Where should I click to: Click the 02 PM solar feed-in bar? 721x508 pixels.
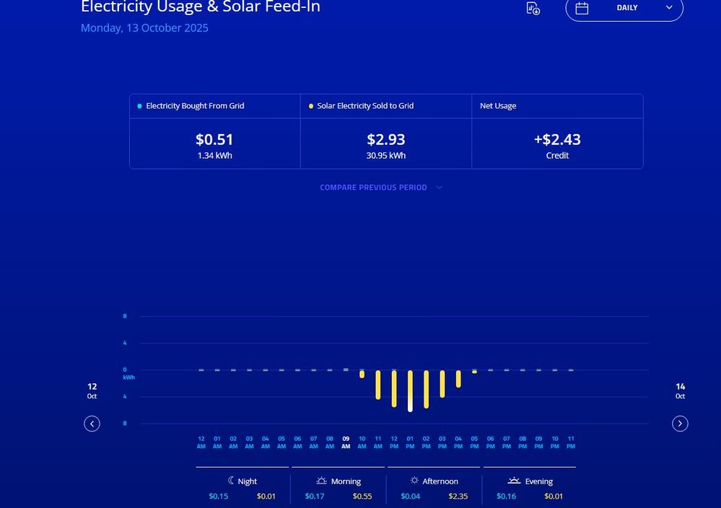pos(426,389)
